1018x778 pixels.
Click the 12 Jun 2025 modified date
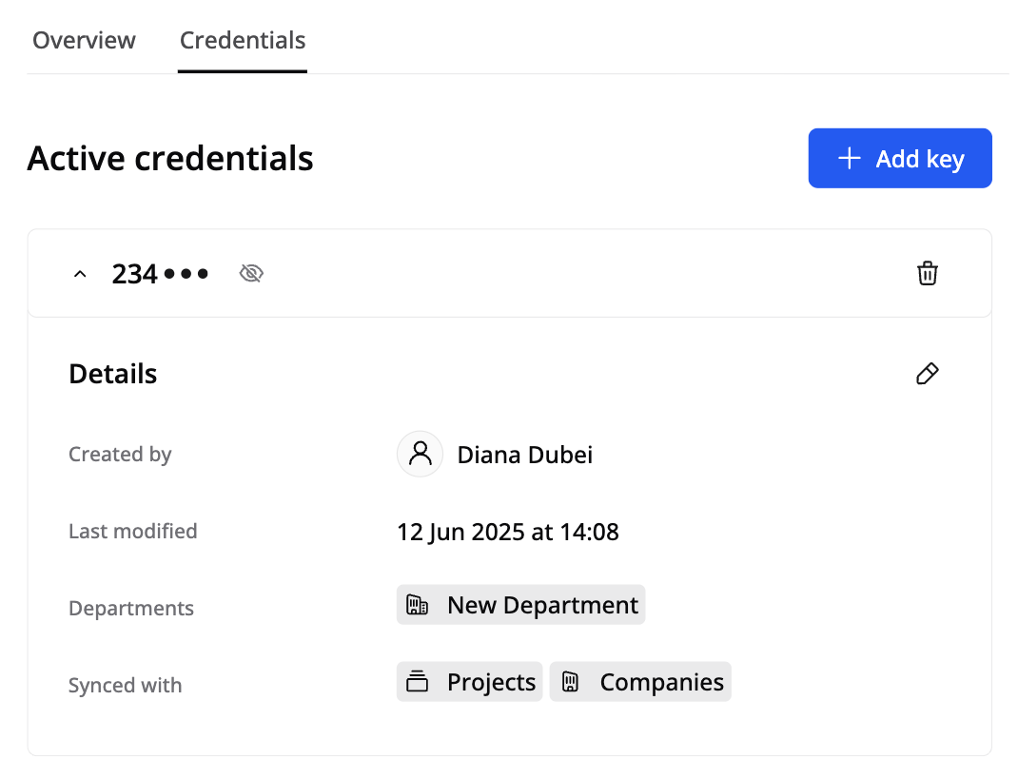(x=507, y=532)
